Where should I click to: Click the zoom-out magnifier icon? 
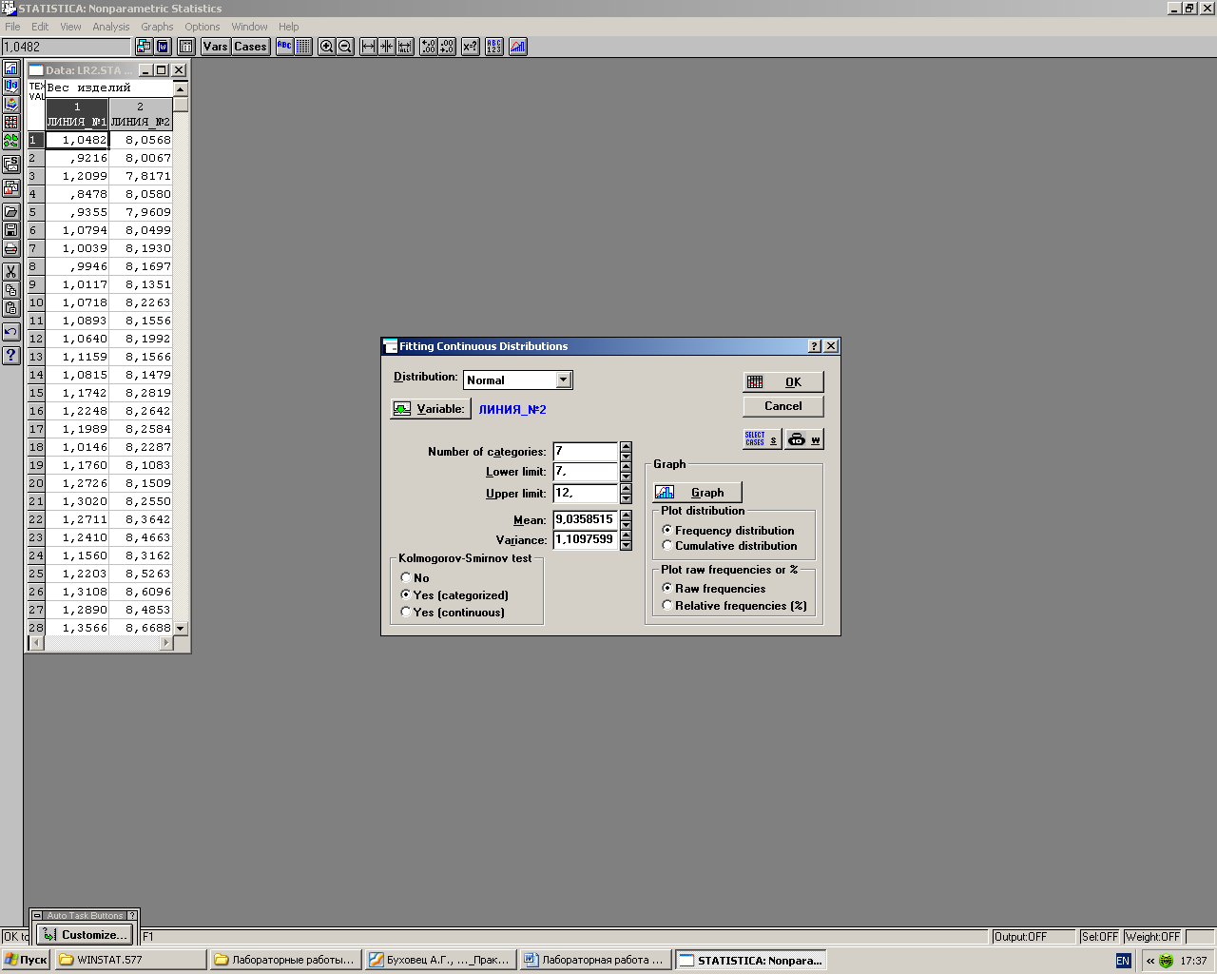[x=345, y=47]
